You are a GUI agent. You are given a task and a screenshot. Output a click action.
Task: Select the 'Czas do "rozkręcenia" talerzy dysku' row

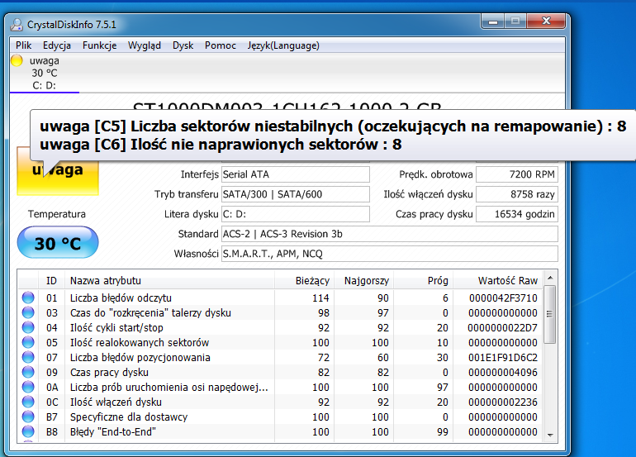pyautogui.click(x=281, y=312)
